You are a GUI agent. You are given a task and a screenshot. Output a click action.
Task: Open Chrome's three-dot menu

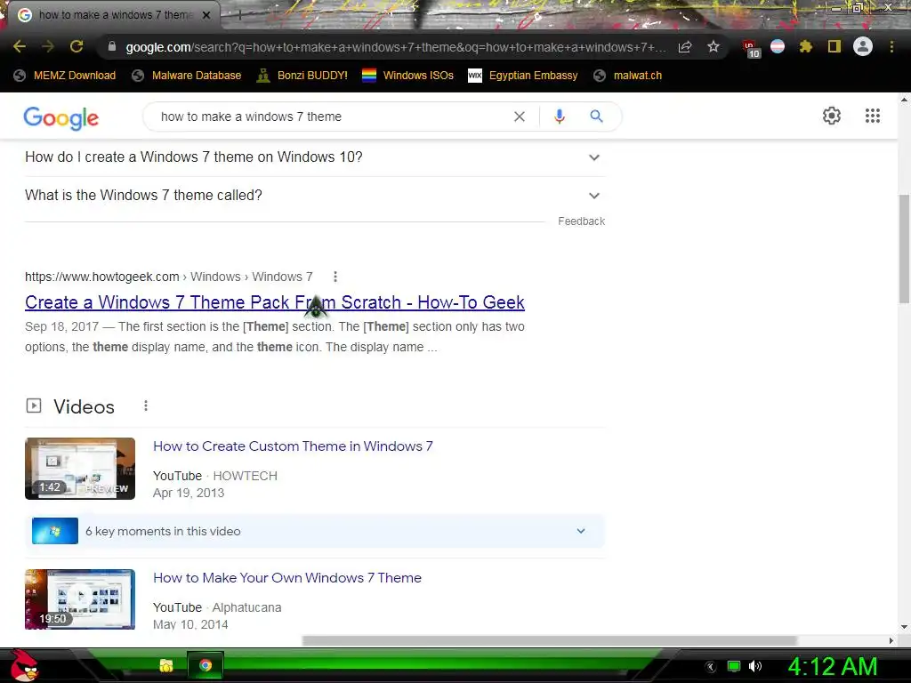pyautogui.click(x=891, y=46)
